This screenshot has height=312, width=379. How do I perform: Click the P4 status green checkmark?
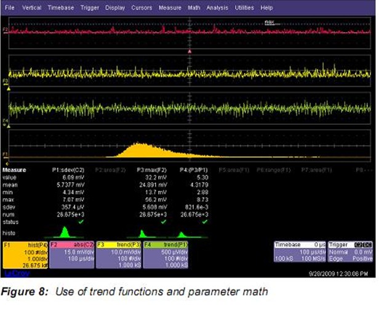coord(204,222)
